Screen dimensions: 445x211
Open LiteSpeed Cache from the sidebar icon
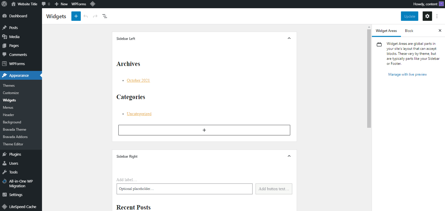click(5, 206)
